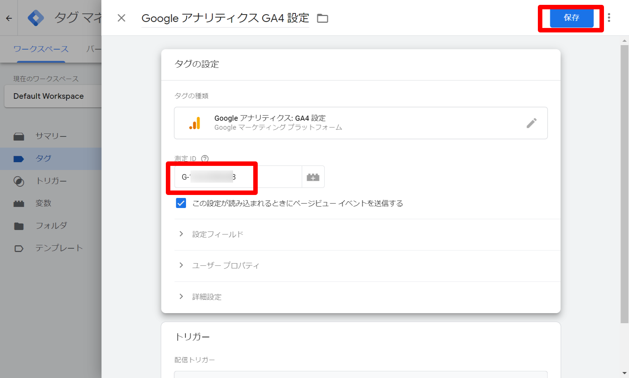Click the タグ label icon in sidebar
The height and width of the screenshot is (378, 629).
19,159
